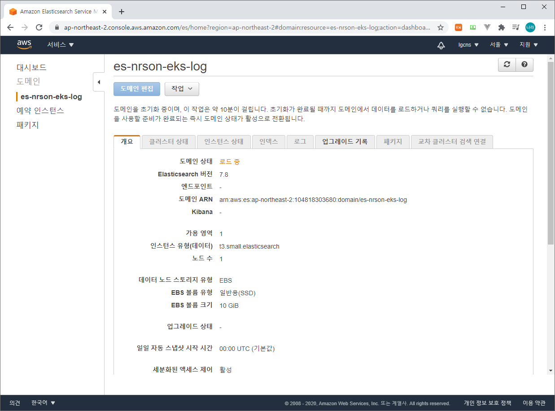Open the 작업 actions dropdown

[182, 89]
